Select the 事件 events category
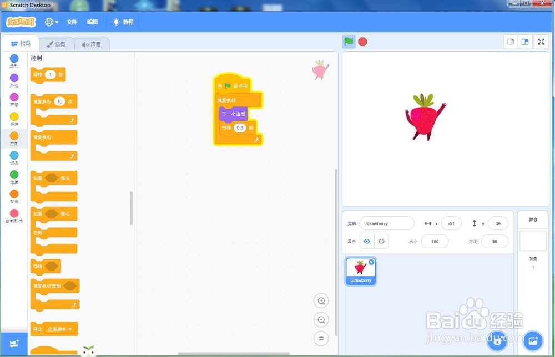The width and height of the screenshot is (555, 357). click(x=14, y=119)
